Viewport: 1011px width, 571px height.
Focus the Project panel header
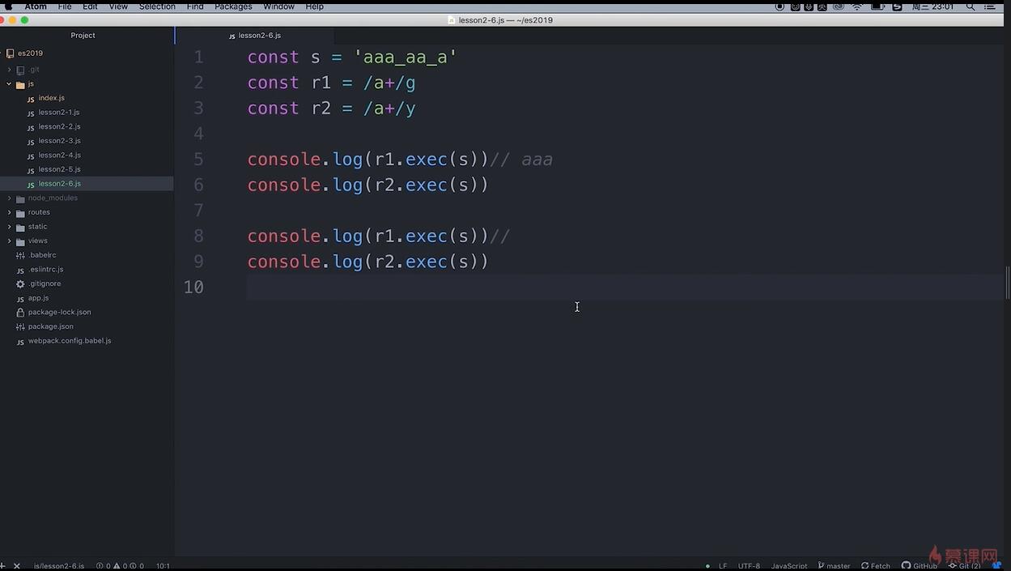(x=83, y=36)
